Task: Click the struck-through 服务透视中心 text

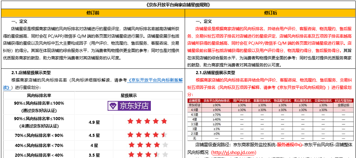Action: 290,145
